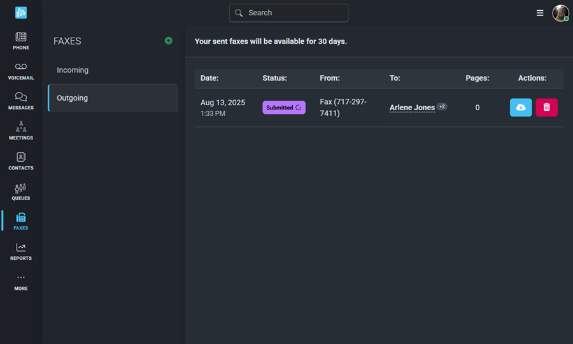Viewport: 573px width, 344px height.
Task: Click inside the Search field
Action: coord(288,13)
